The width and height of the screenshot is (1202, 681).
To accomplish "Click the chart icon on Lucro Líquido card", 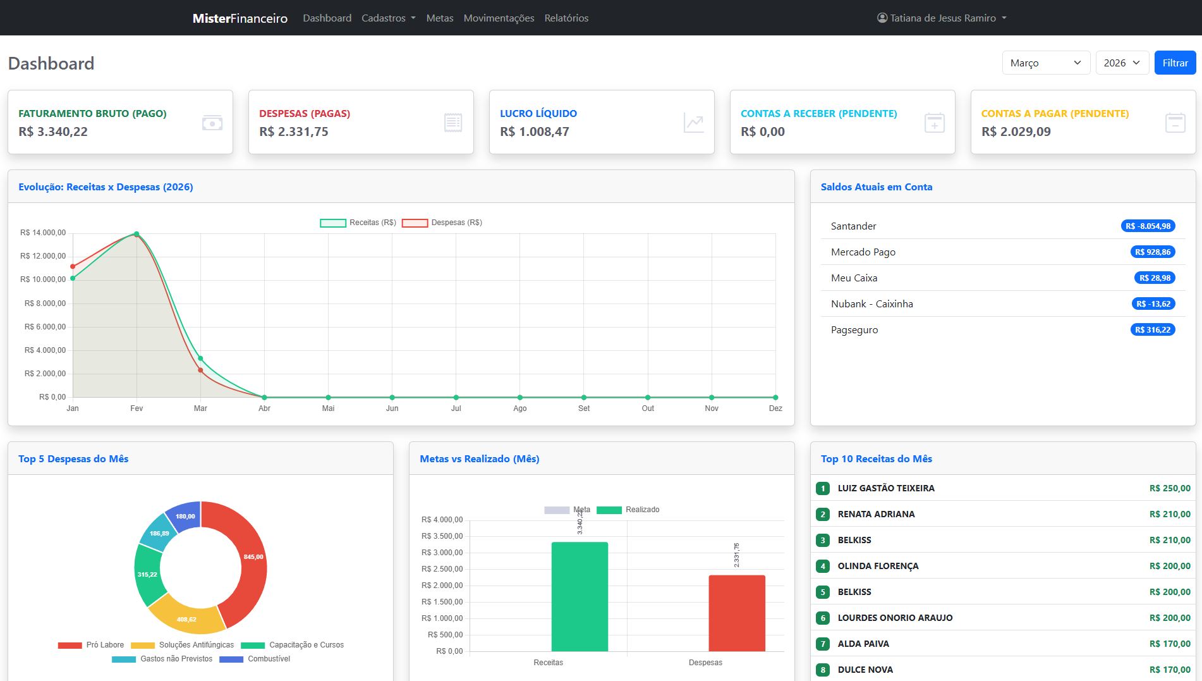I will coord(694,122).
